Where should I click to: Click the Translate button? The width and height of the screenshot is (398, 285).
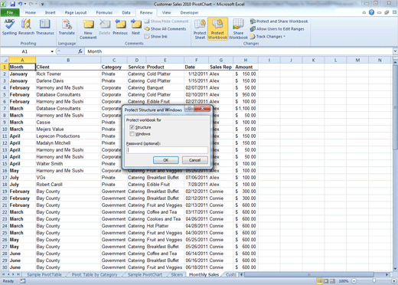pos(67,27)
